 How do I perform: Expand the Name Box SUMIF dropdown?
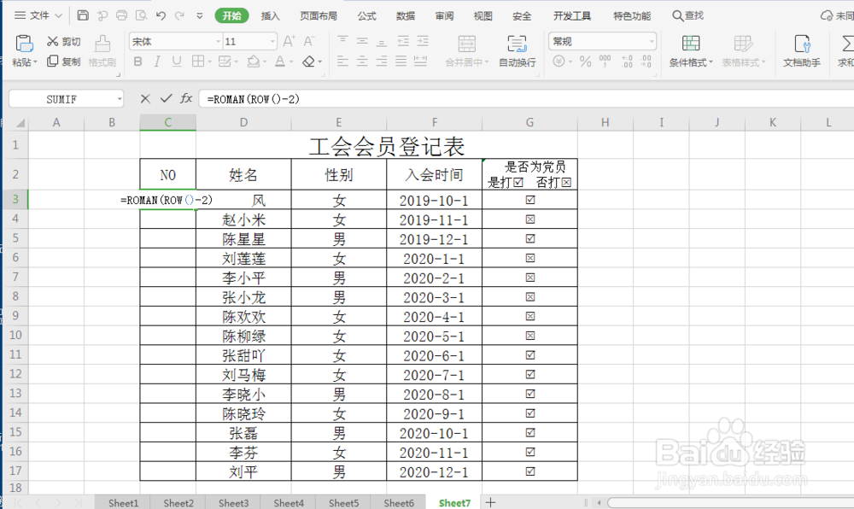point(120,99)
